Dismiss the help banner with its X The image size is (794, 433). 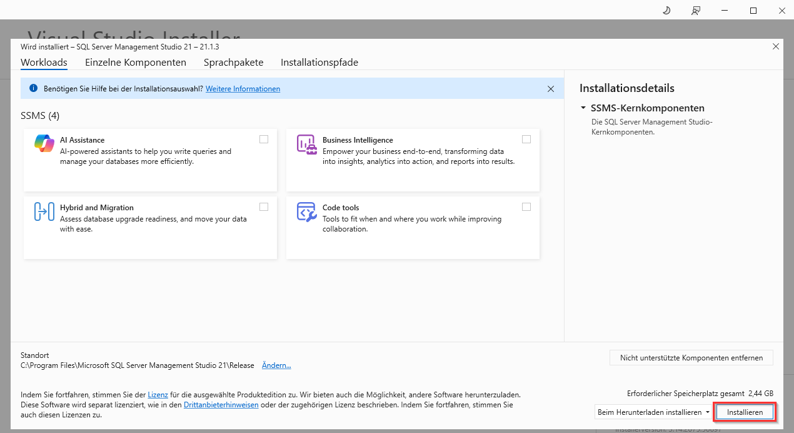(551, 89)
